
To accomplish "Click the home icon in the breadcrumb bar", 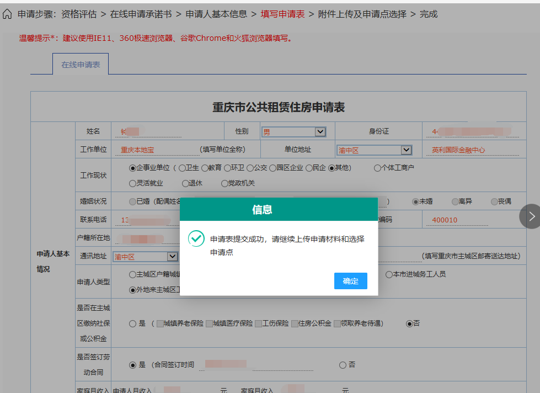I will coord(7,14).
